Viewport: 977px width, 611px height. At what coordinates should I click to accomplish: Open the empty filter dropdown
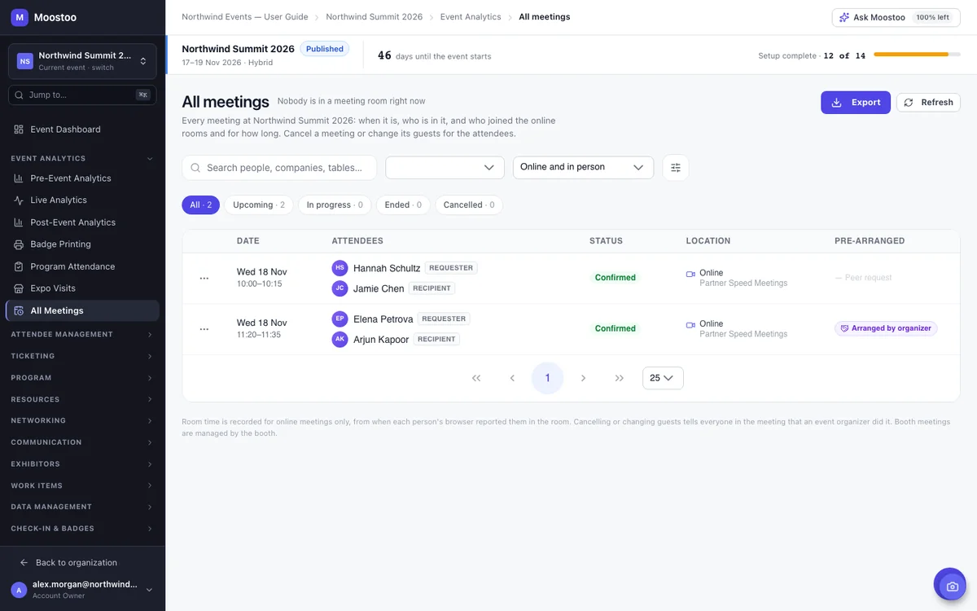pyautogui.click(x=445, y=168)
